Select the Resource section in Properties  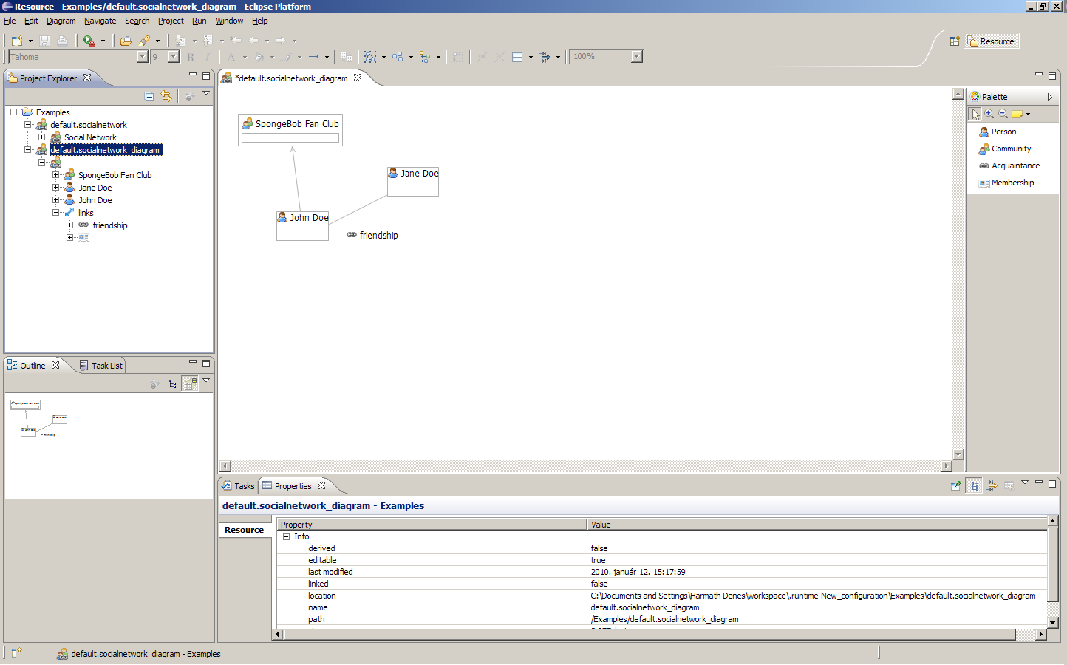(x=245, y=530)
